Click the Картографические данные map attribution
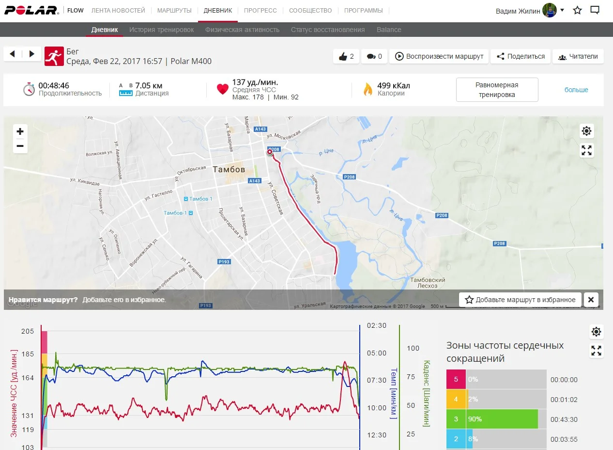 377,306
